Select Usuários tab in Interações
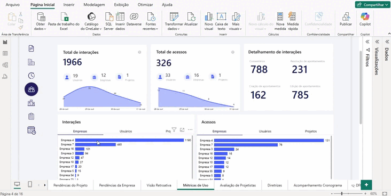 tap(126, 132)
